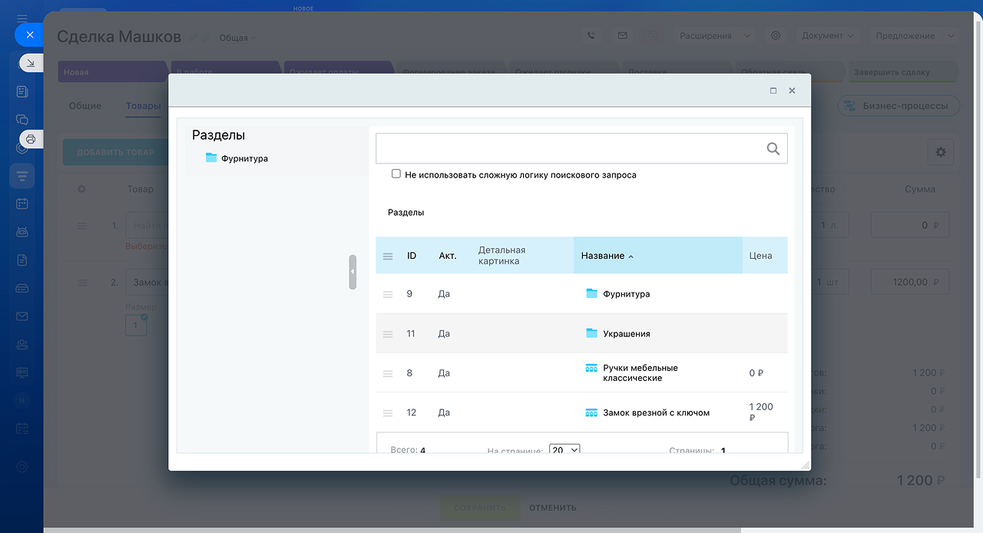The height and width of the screenshot is (533, 983).
Task: Click into the product search field
Action: tap(568, 149)
